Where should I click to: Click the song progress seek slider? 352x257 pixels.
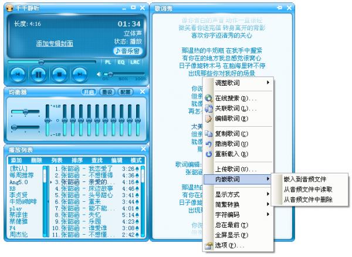[52, 62]
